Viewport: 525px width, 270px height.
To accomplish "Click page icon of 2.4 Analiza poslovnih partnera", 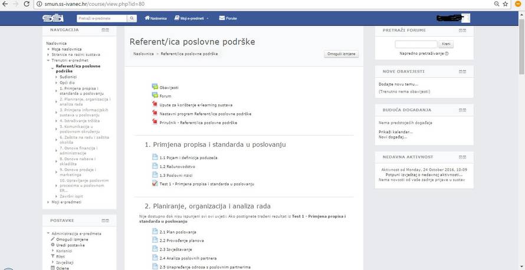I will click(155, 258).
